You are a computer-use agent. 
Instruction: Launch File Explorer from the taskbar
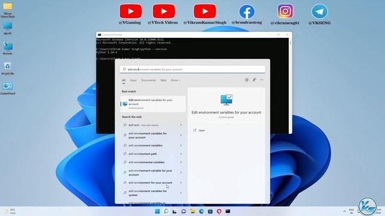coord(192,211)
